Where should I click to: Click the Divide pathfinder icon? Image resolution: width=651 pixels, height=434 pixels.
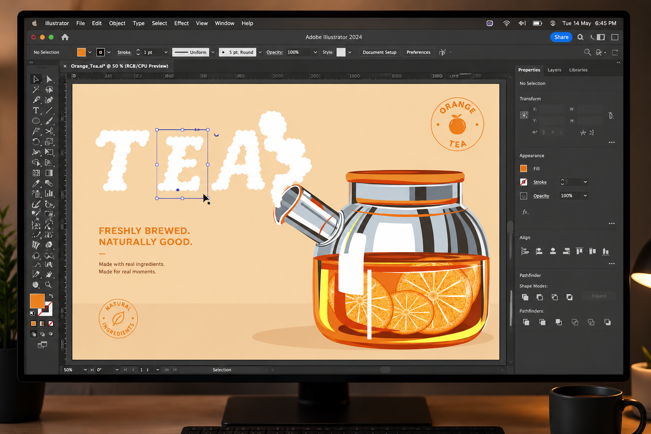(x=526, y=322)
